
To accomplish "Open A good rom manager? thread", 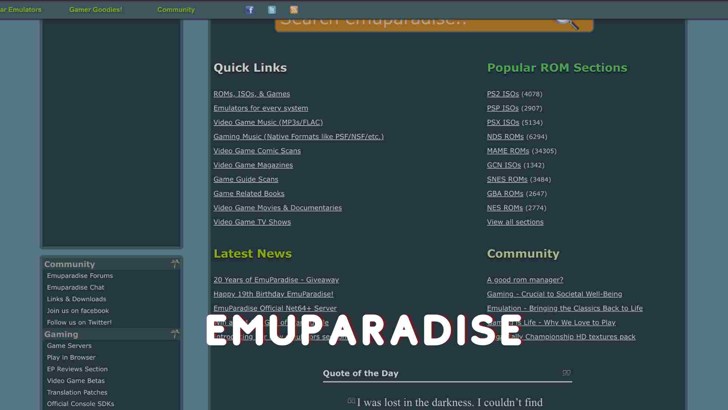I will point(525,280).
